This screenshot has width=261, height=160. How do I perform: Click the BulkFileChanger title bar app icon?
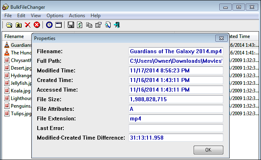click(6, 7)
